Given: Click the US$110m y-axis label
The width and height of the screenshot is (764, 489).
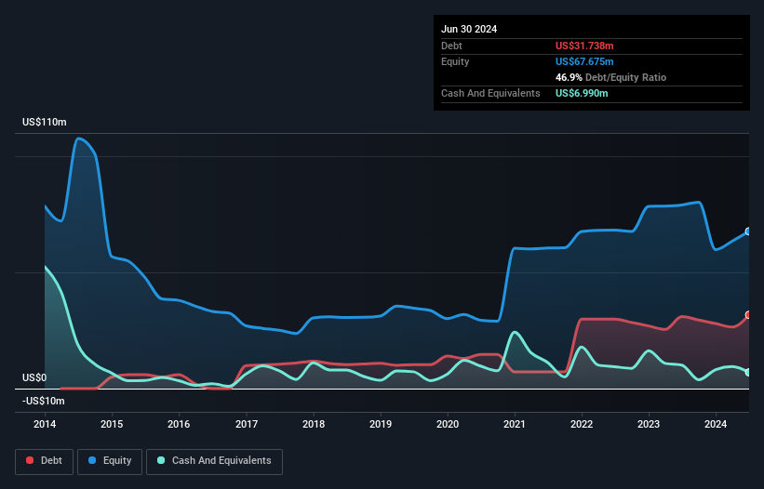Looking at the screenshot, I should 45,122.
